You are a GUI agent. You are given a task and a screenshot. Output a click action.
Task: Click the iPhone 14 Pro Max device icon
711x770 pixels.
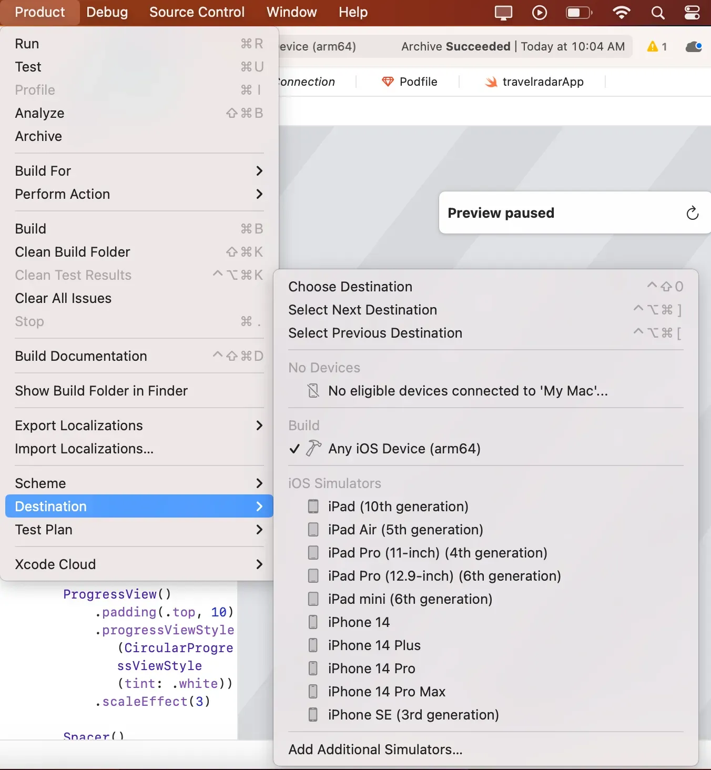coord(313,691)
